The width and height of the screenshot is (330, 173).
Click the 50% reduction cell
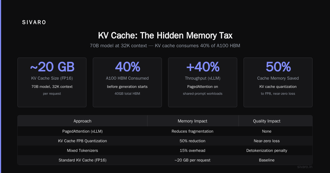point(193,141)
